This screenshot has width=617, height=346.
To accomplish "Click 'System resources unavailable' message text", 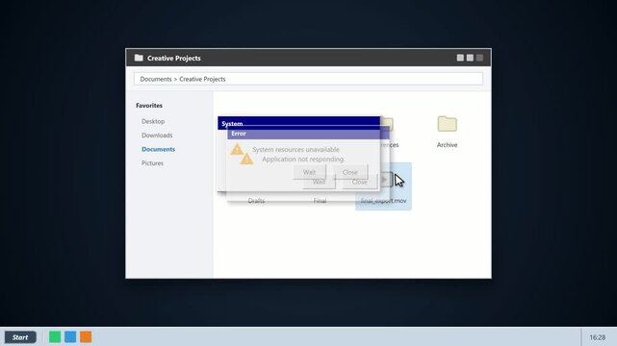I will 296,150.
